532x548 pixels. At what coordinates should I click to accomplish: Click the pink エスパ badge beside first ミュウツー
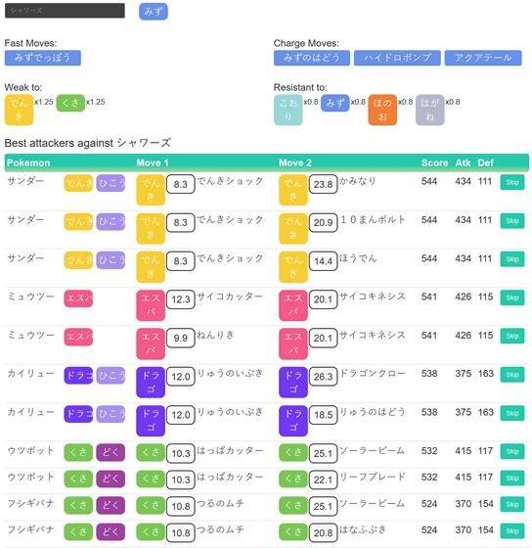point(78,298)
